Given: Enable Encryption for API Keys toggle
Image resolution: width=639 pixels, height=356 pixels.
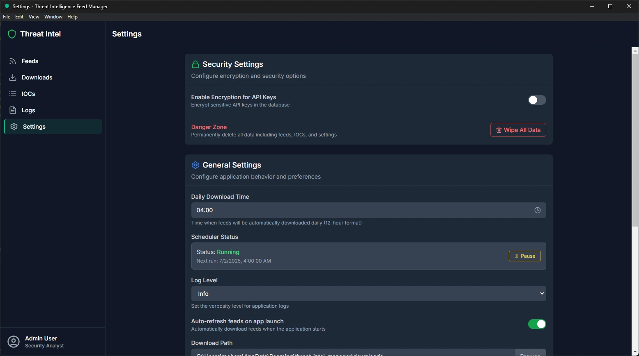Looking at the screenshot, I should (x=537, y=100).
